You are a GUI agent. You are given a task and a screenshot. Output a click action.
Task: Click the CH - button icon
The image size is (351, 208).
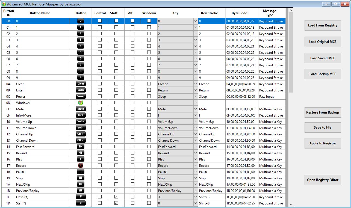coord(81,140)
